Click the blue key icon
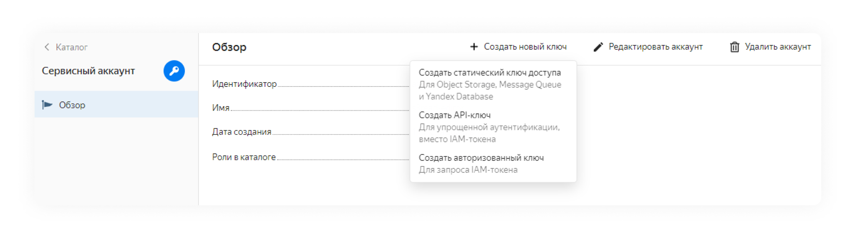855x236 pixels. pyautogui.click(x=174, y=71)
